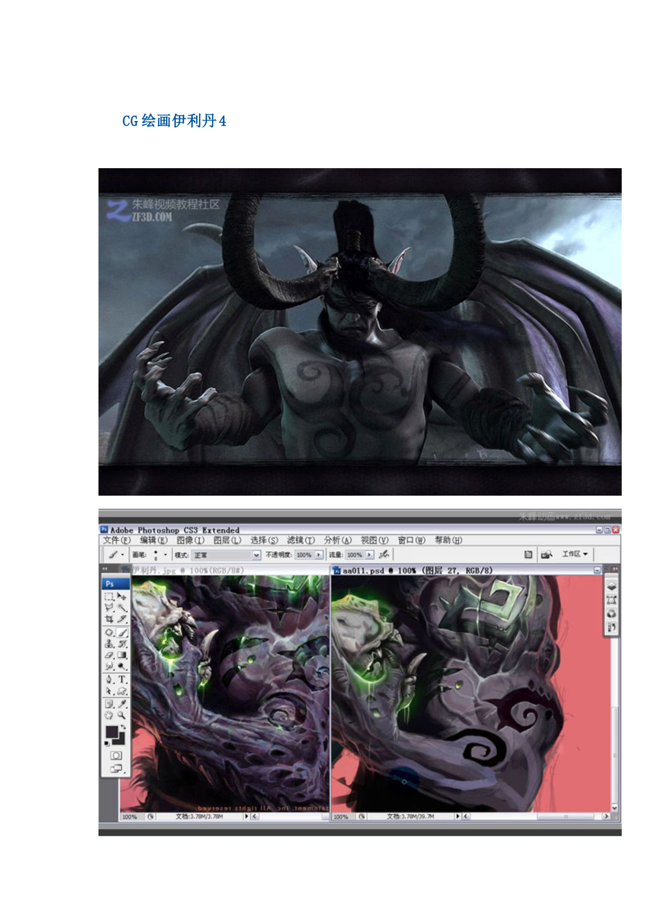Open the 视图(V) menu
The width and height of the screenshot is (650, 919).
pos(374,540)
